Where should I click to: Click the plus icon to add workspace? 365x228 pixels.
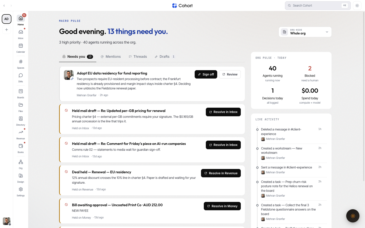pyautogui.click(x=7, y=30)
